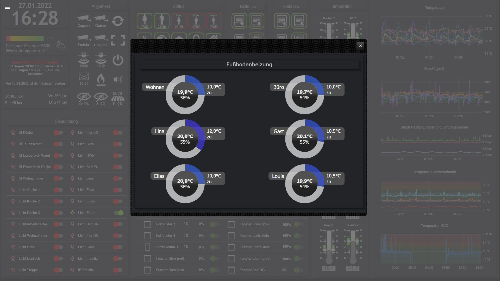500x281 pixels.
Task: Turn off Licht Eltern switch
Action: point(118,213)
